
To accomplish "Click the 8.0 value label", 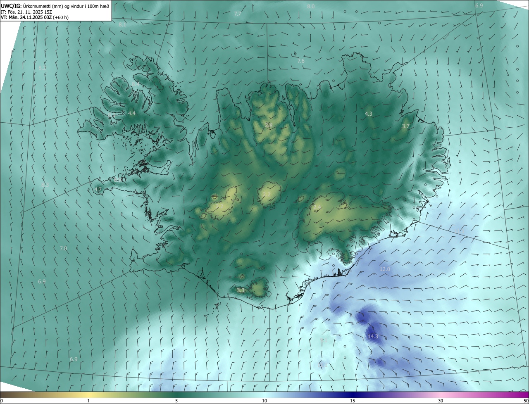I will [x=311, y=6].
